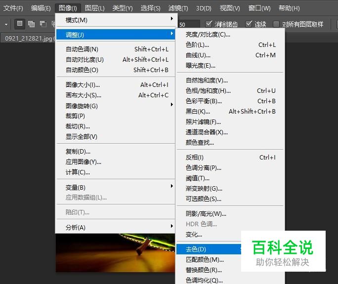Choose the 裁剪(P) command
Screen dimensions: 338x284
pos(116,116)
